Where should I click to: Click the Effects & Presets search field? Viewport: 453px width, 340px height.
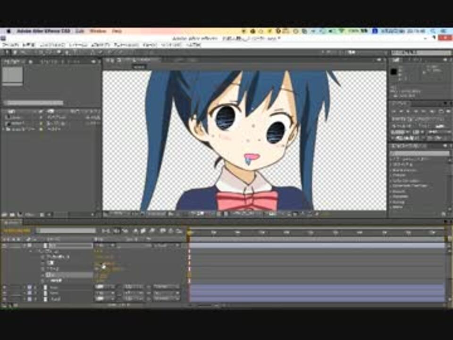click(419, 153)
